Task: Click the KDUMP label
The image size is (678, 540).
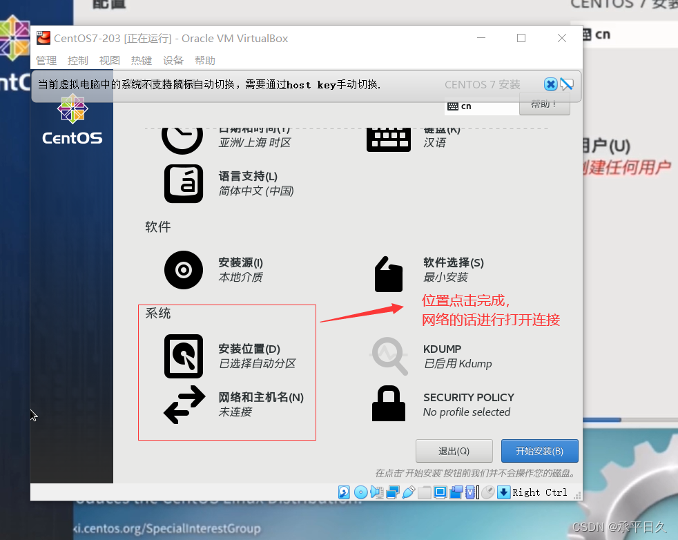Action: pos(442,349)
